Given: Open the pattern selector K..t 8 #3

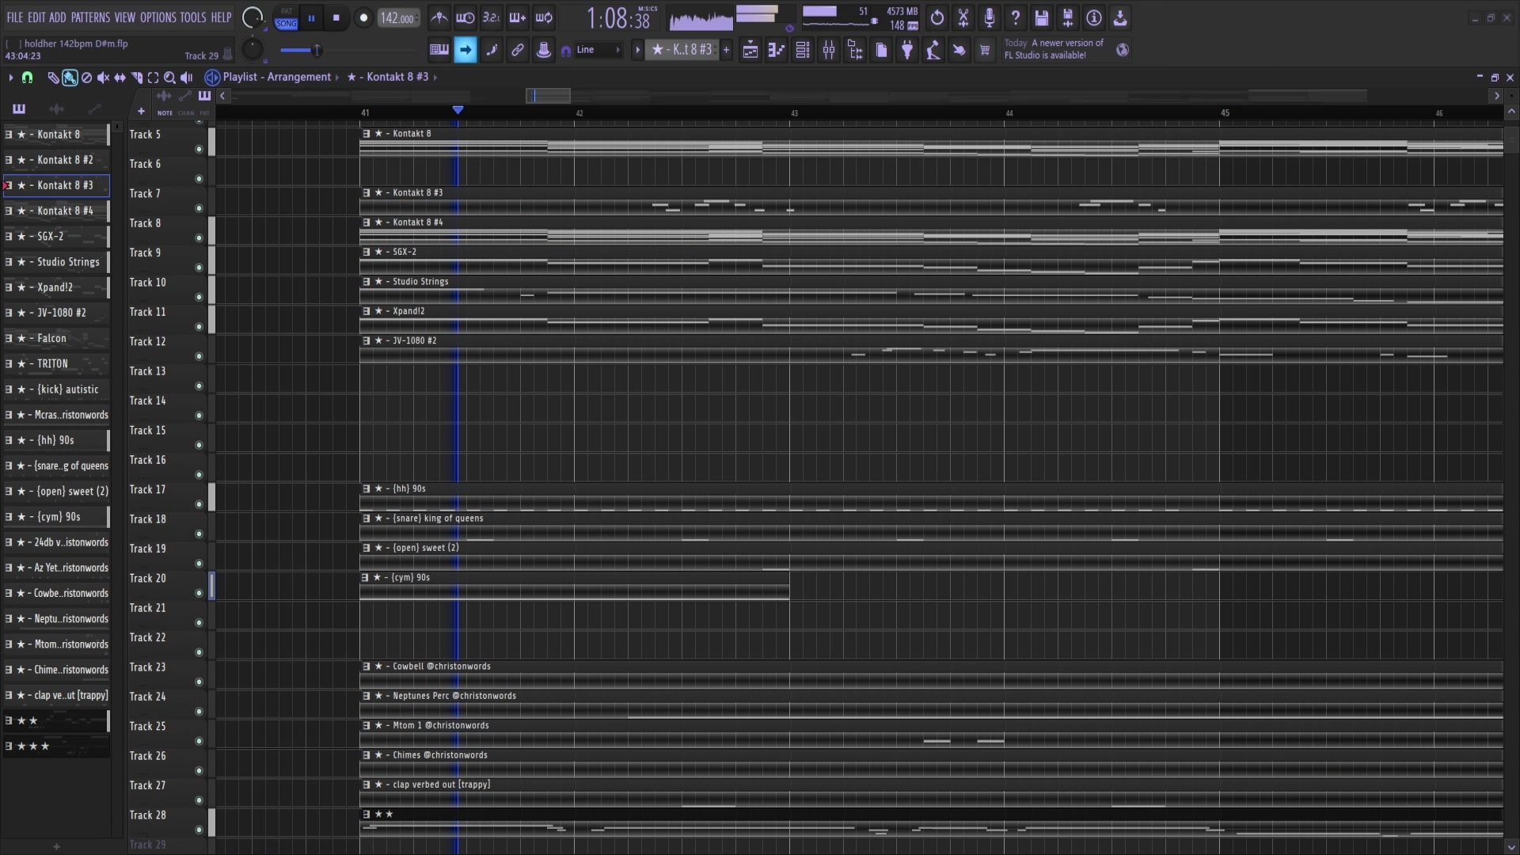Looking at the screenshot, I should tap(681, 50).
